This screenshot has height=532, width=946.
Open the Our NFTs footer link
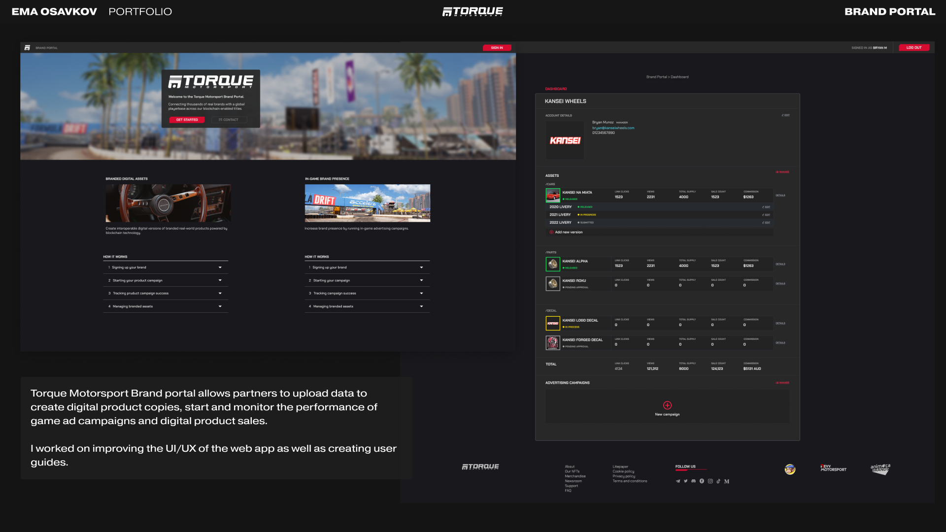click(x=572, y=471)
